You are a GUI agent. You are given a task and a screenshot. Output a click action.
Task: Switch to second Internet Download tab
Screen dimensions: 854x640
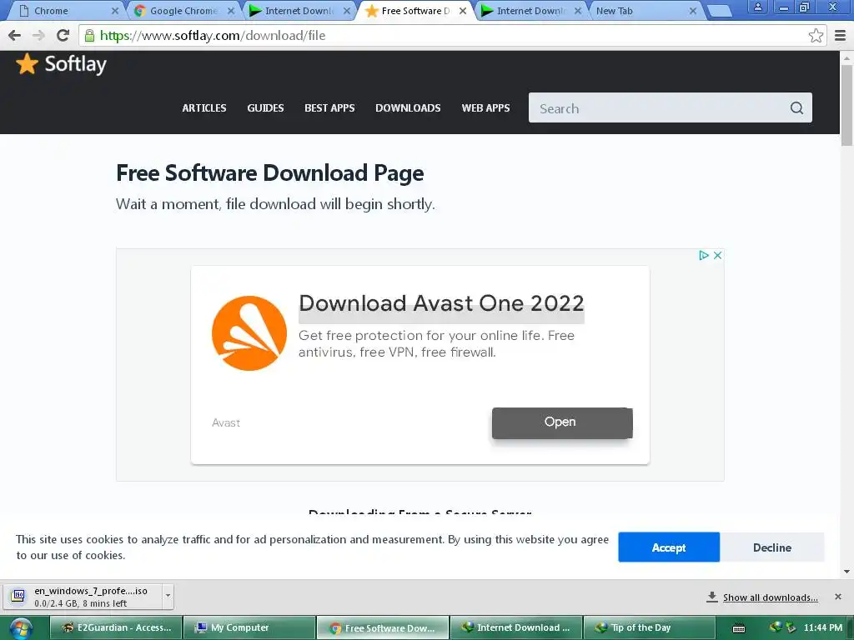click(x=530, y=10)
